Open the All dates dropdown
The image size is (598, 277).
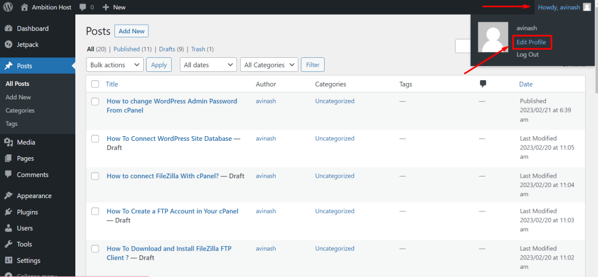click(x=208, y=65)
